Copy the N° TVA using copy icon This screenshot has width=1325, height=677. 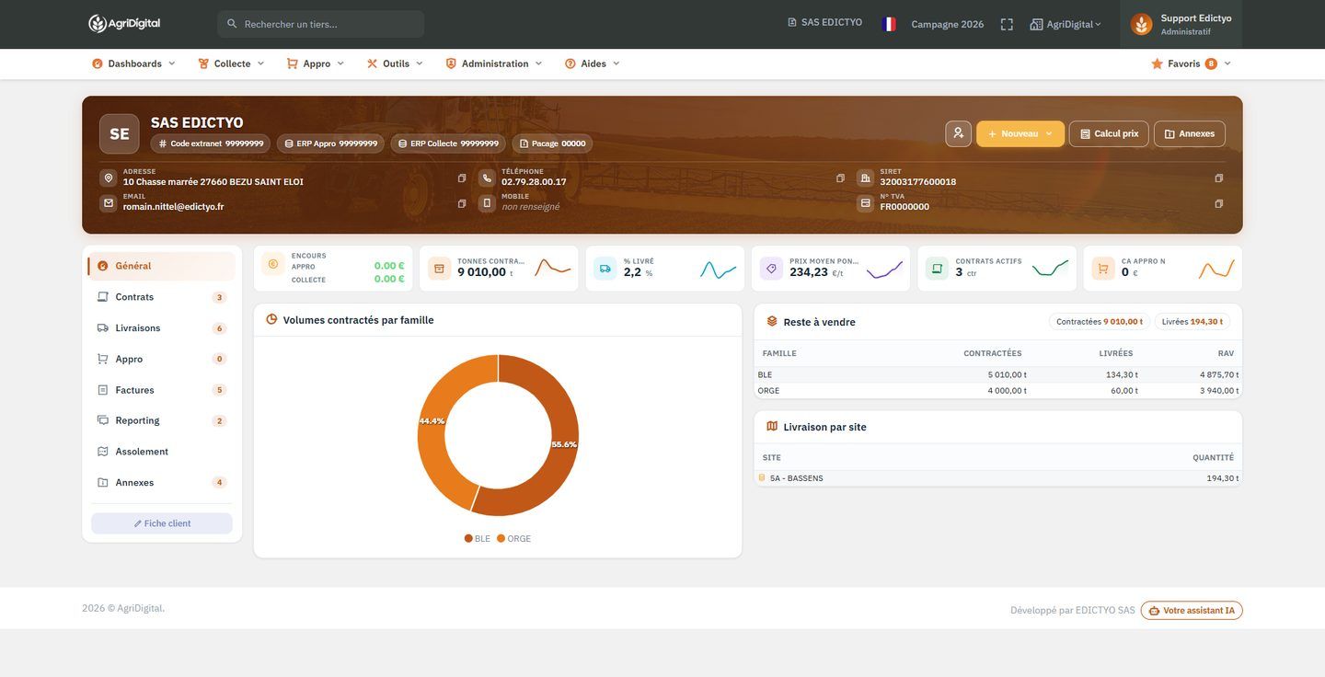[x=1219, y=203]
